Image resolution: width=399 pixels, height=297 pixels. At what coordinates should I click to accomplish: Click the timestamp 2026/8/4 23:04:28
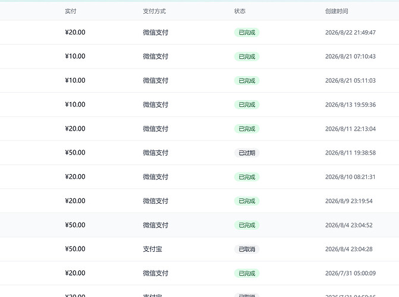pyautogui.click(x=348, y=249)
